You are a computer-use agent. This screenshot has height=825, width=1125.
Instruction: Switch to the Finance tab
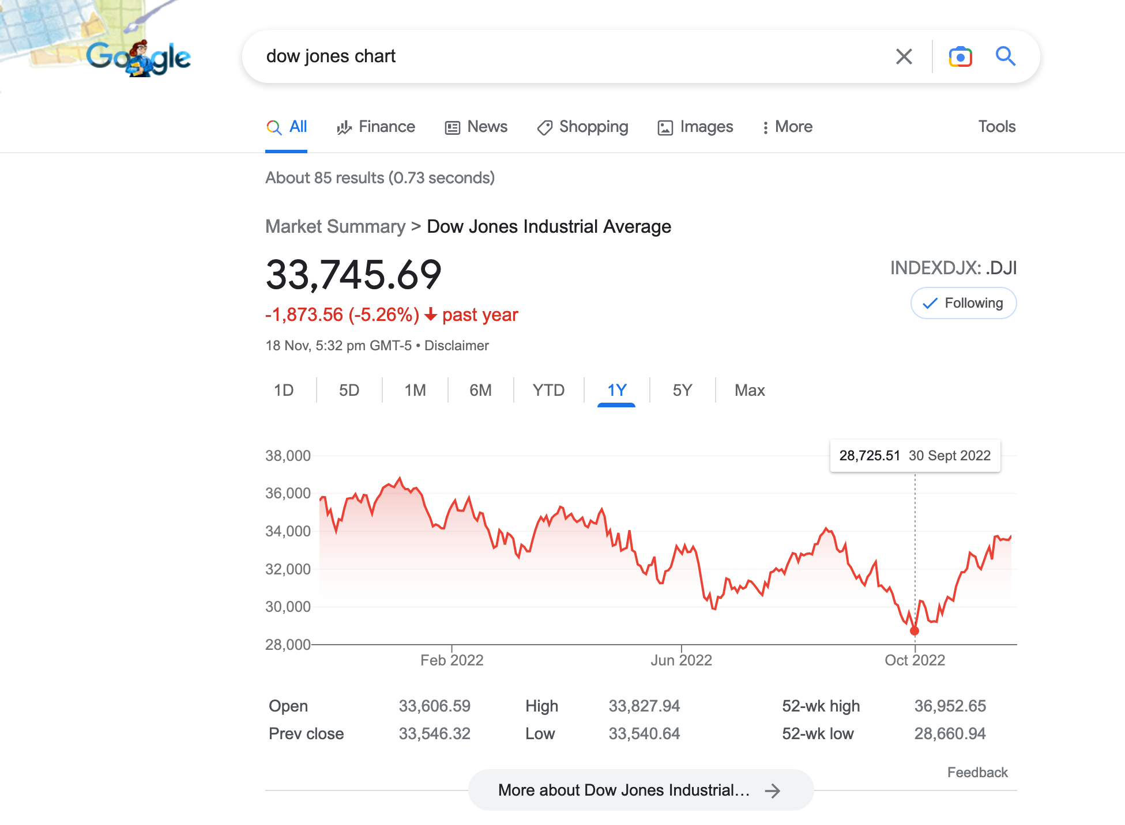[x=375, y=127]
